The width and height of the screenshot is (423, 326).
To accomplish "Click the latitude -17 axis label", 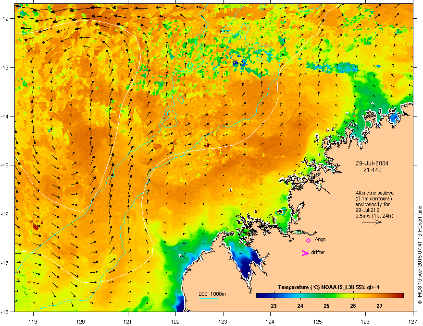I will click(5, 263).
